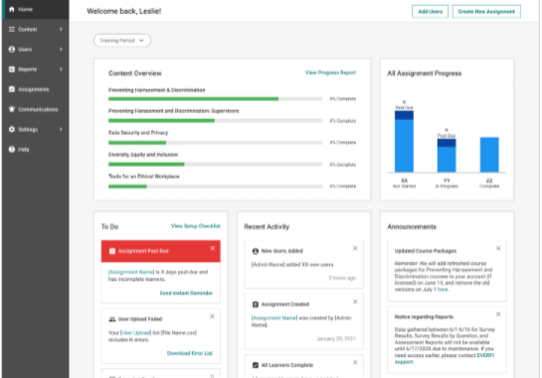Click the Add Users button

click(x=430, y=11)
